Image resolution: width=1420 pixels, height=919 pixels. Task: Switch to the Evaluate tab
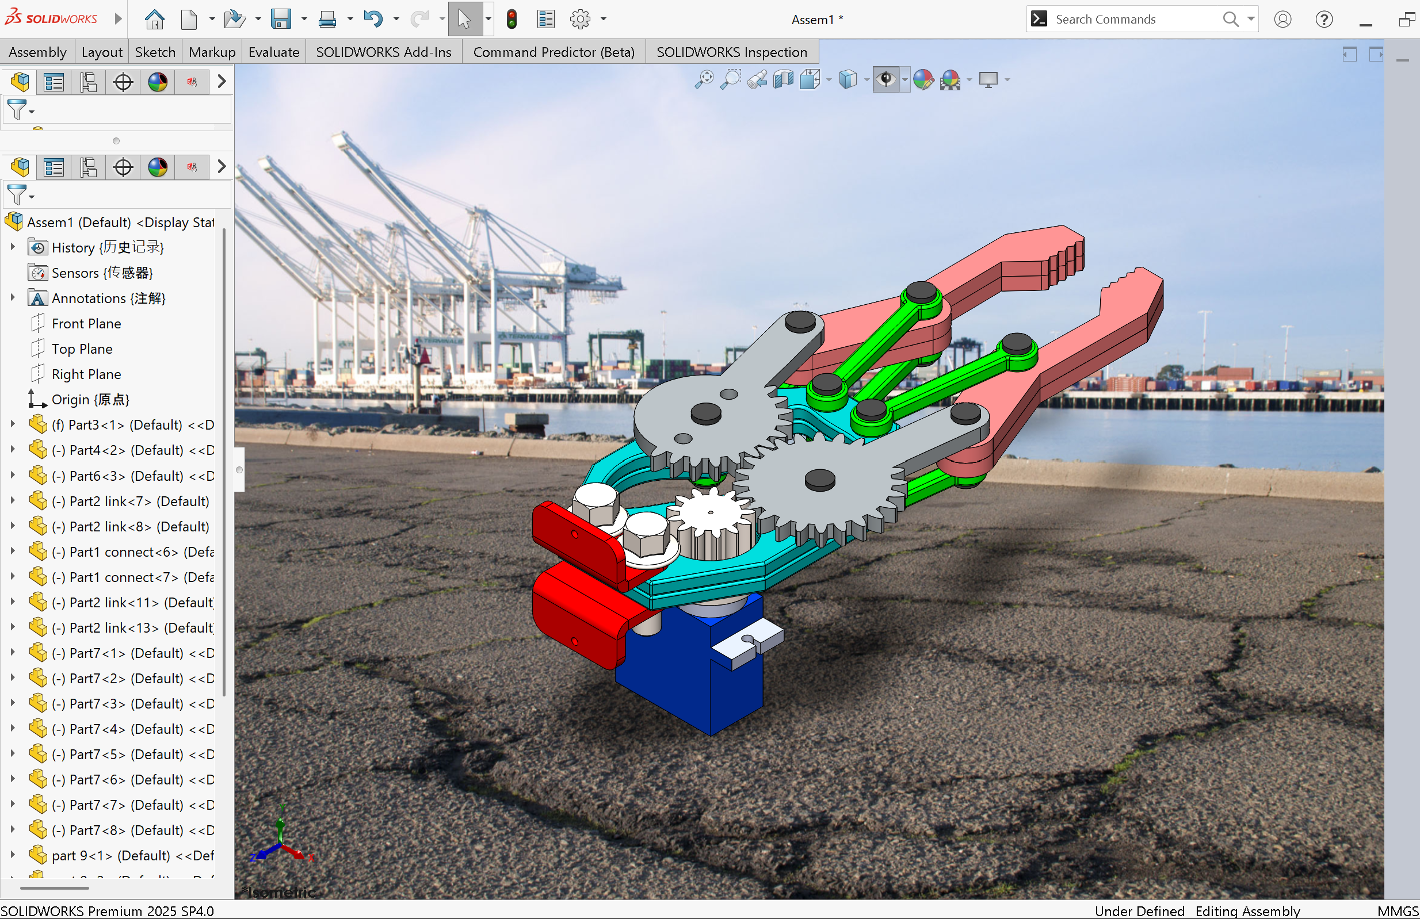tap(274, 52)
